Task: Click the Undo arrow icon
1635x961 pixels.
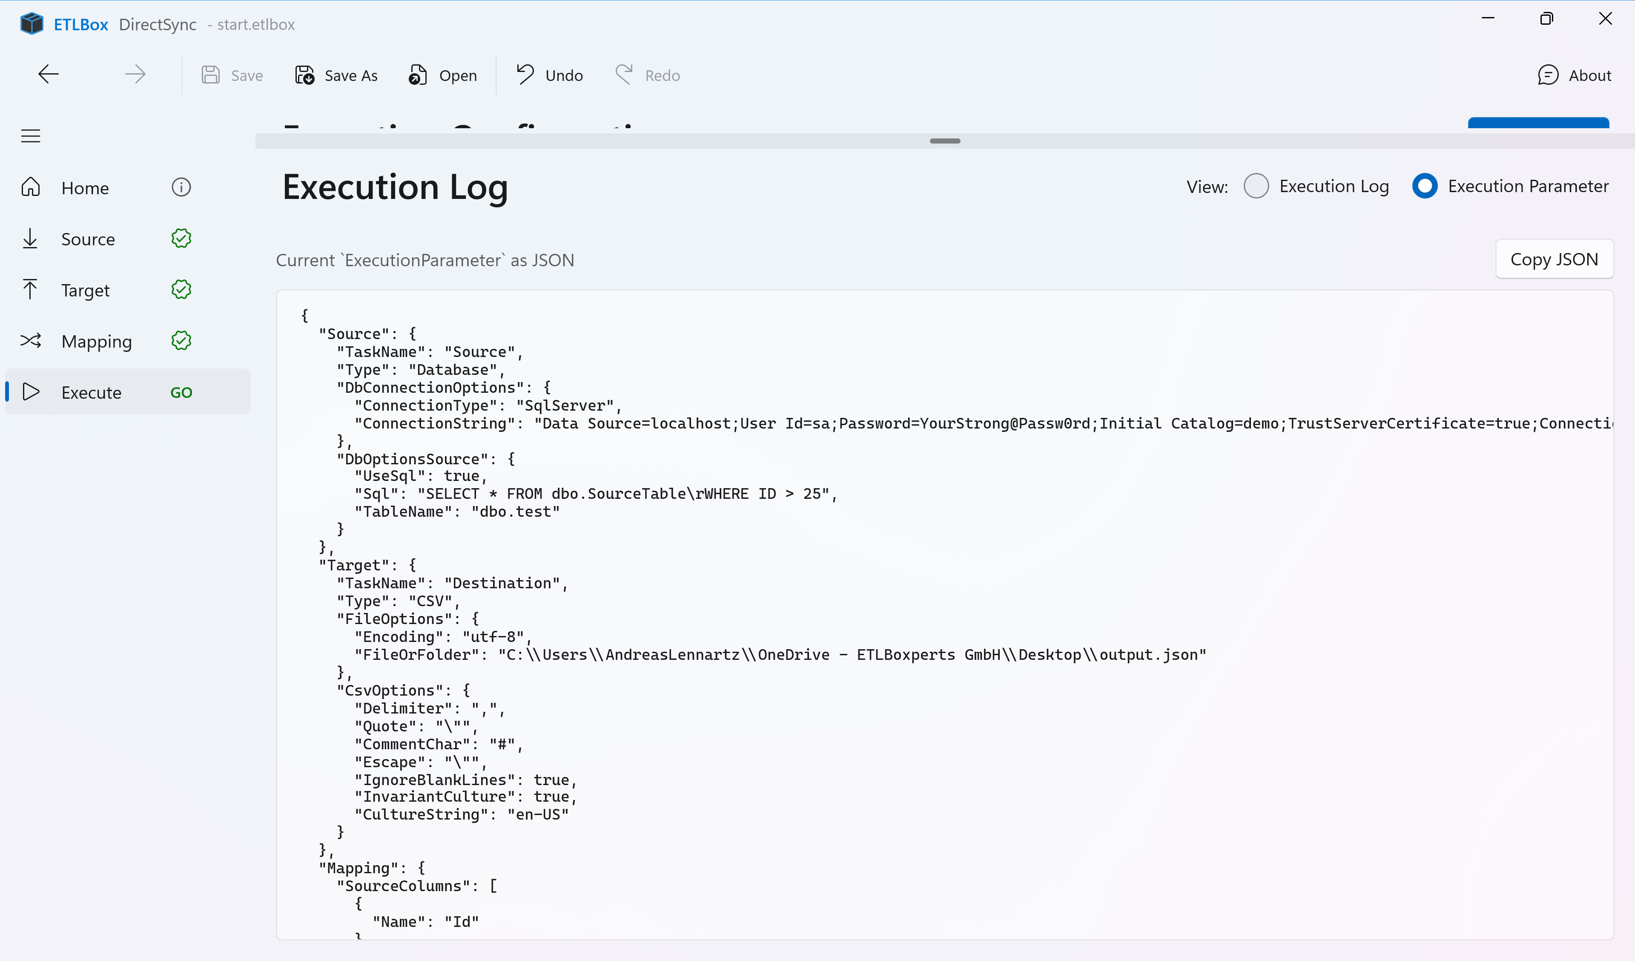Action: coord(524,75)
